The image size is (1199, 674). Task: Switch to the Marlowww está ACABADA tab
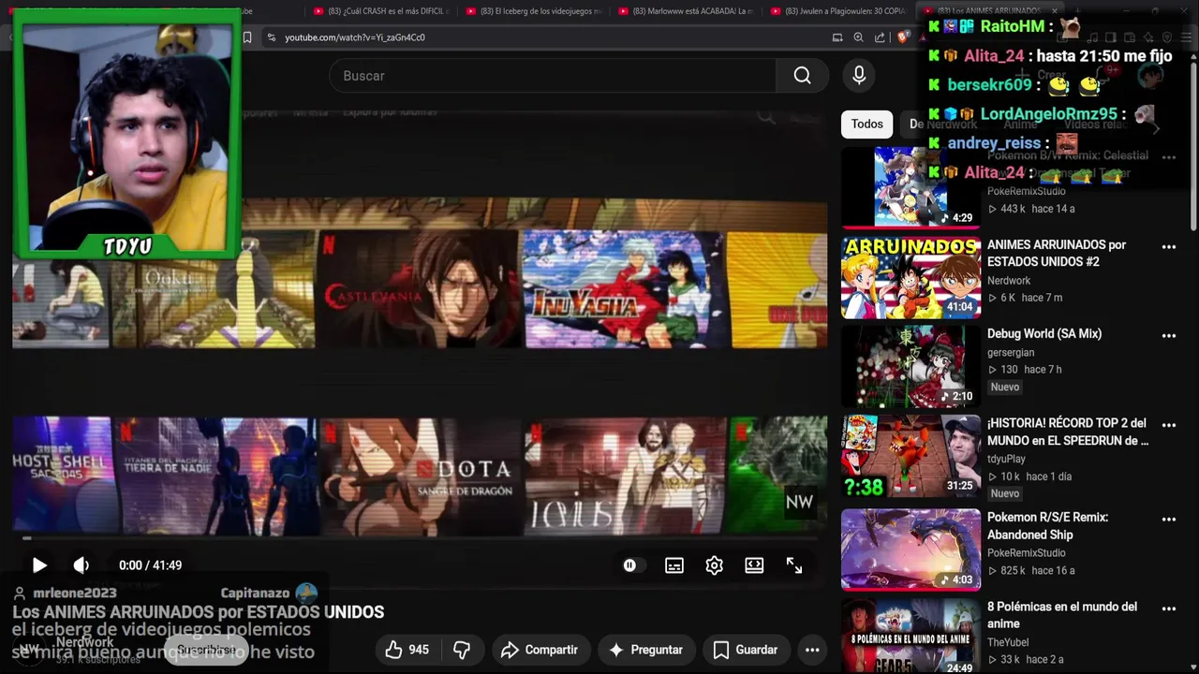tap(687, 11)
